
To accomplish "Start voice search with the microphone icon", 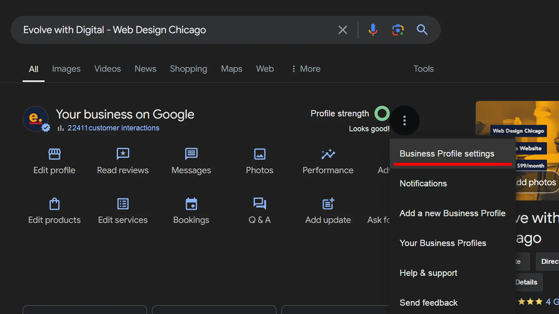I will 373,30.
